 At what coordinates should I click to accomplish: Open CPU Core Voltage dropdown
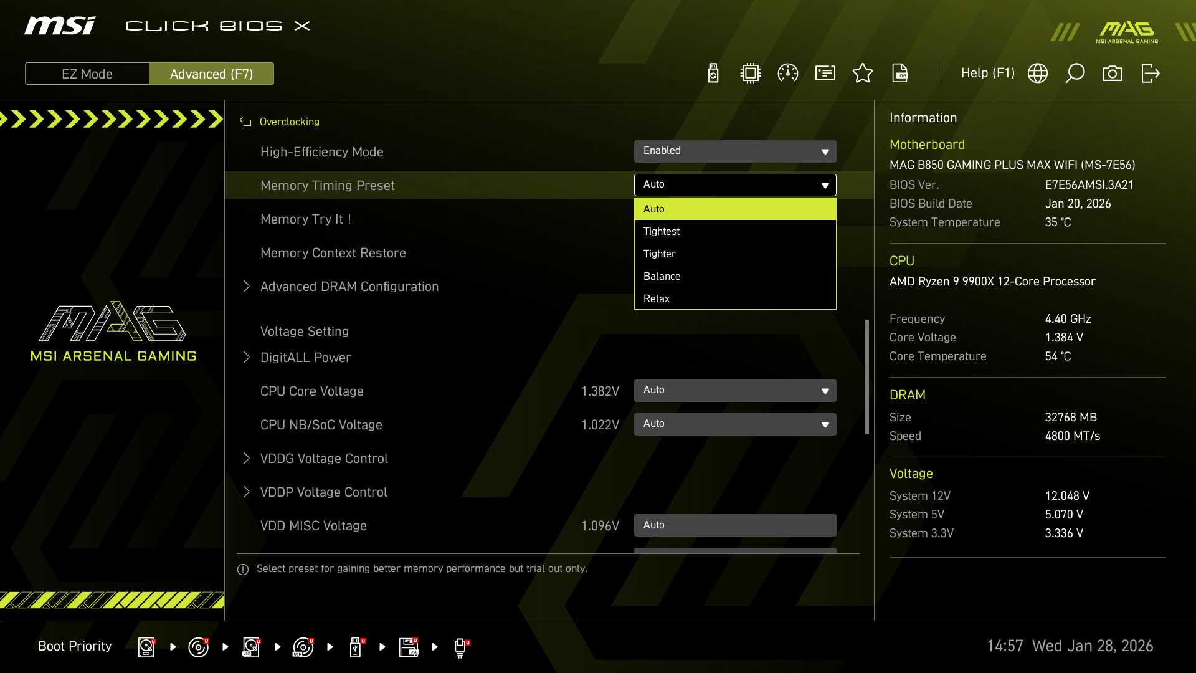(735, 391)
